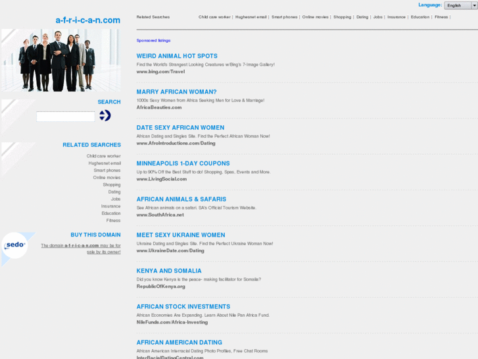The width and height of the screenshot is (478, 359).
Task: Open the 'African Stock Investments' listing
Action: click(x=183, y=306)
